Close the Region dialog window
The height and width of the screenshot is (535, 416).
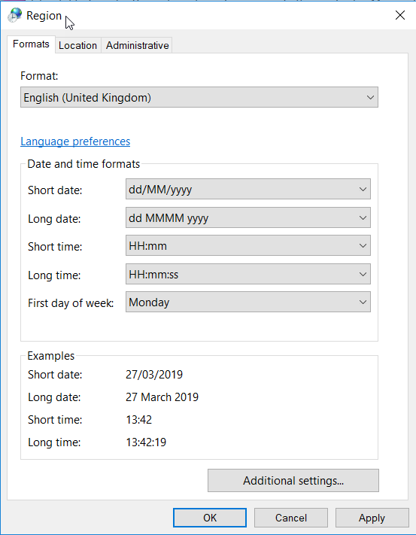tap(399, 15)
